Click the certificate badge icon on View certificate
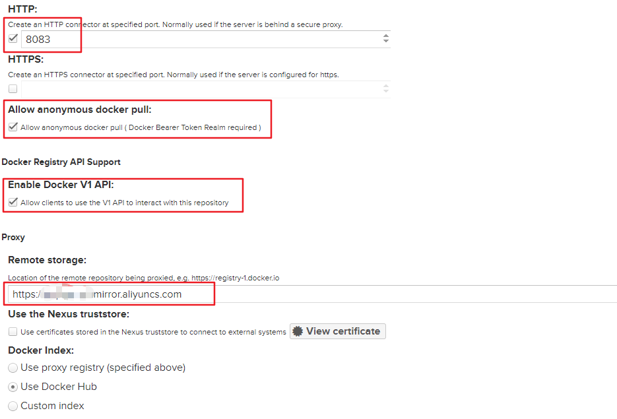Screen dimensions: 617x419 point(297,331)
